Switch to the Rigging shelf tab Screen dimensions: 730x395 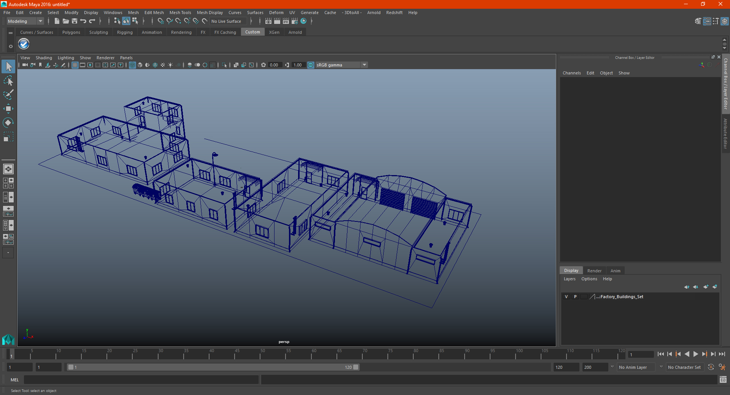tap(125, 32)
